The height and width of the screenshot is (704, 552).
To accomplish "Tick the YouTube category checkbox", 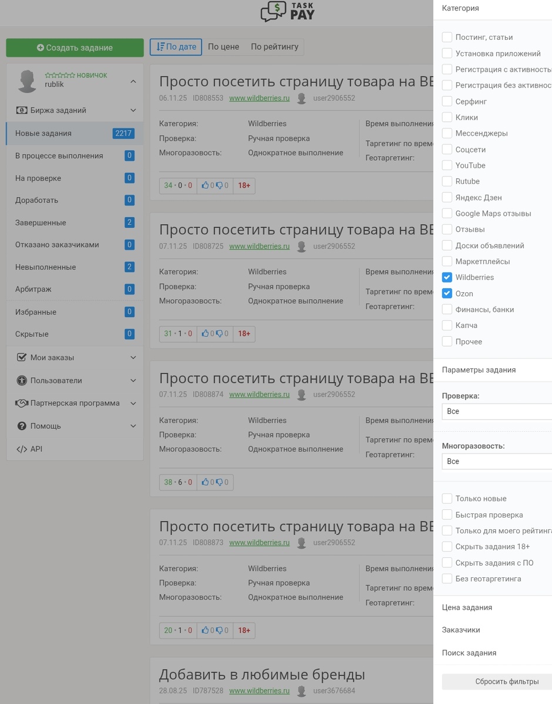I will pyautogui.click(x=447, y=165).
